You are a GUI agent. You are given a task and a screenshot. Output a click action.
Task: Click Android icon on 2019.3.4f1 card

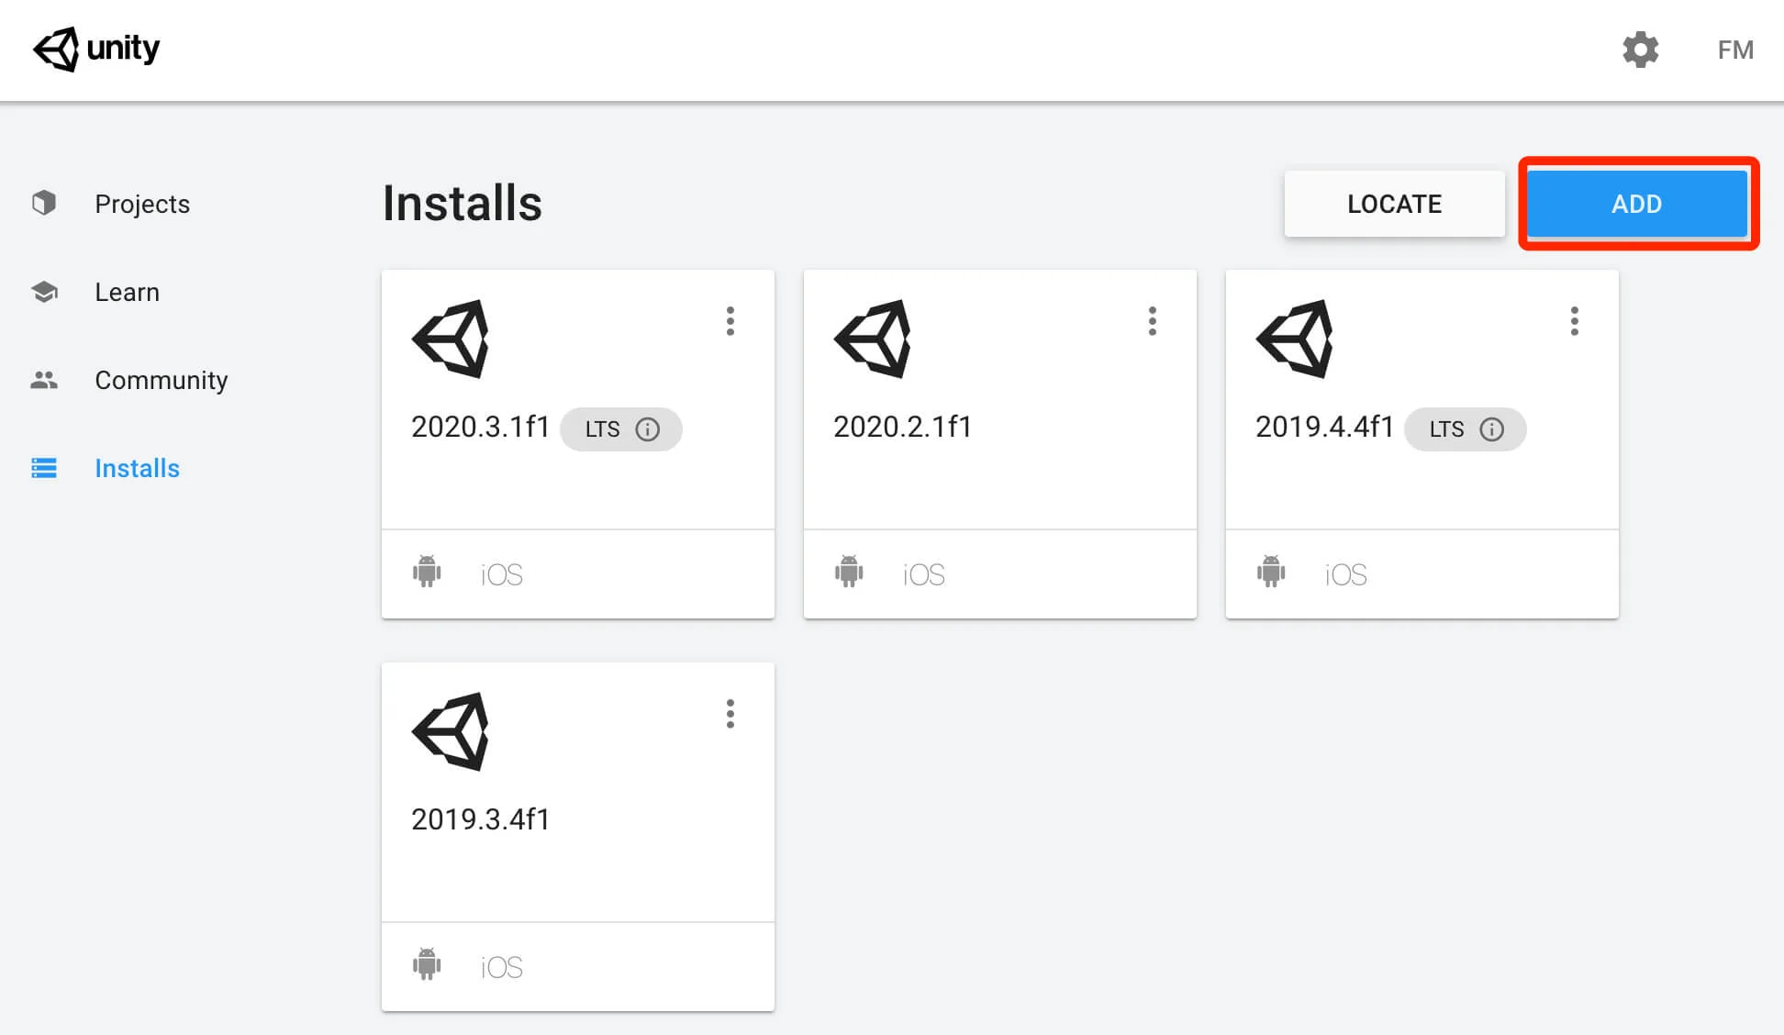click(427, 964)
